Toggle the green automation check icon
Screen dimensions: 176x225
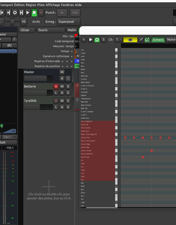(x=147, y=40)
